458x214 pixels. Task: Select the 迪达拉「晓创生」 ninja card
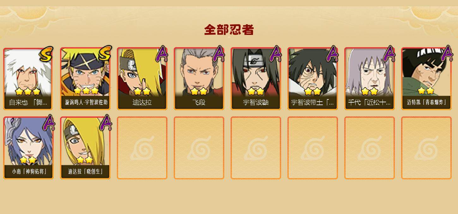(x=85, y=148)
